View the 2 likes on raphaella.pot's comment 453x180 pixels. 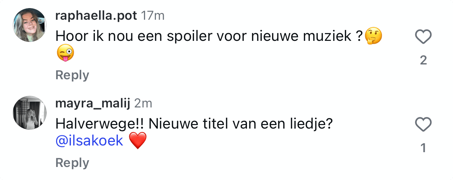(423, 61)
